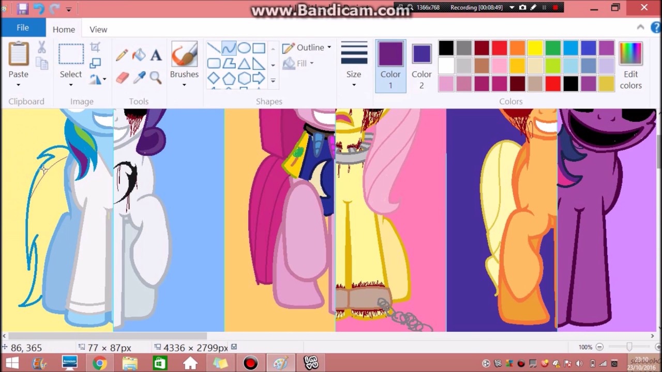This screenshot has width=662, height=372.
Task: Adjust the zoom level slider
Action: click(629, 347)
